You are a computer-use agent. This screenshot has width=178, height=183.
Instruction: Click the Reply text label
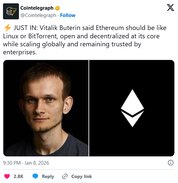(x=48, y=176)
